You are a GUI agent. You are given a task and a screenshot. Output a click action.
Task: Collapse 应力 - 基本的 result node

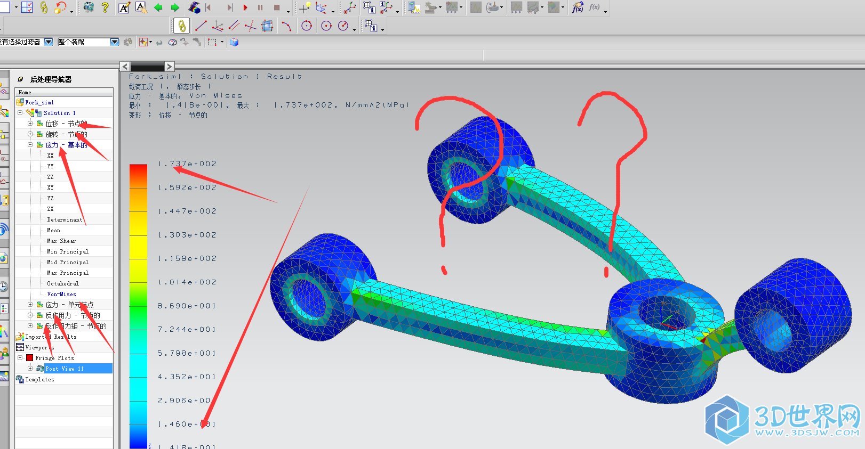[x=30, y=145]
